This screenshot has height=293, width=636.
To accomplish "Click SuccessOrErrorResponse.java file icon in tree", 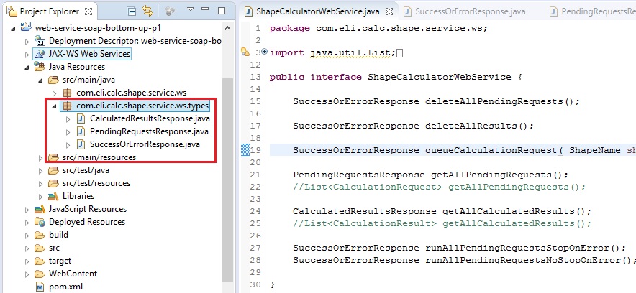I will pyautogui.click(x=81, y=144).
